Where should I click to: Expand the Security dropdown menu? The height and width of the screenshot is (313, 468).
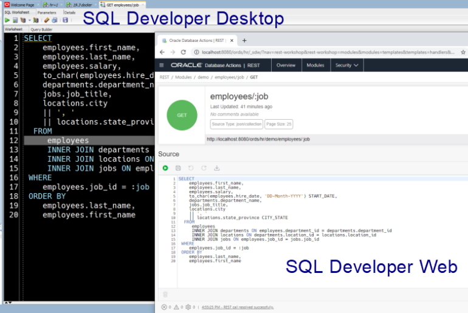click(346, 65)
